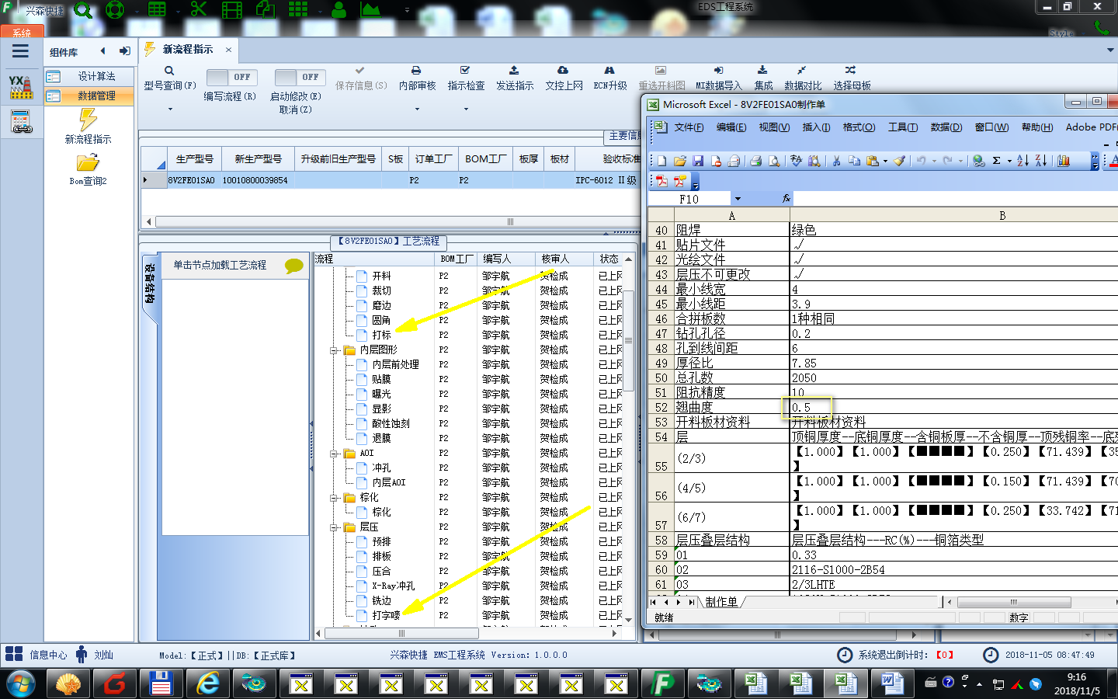This screenshot has height=699, width=1118.
Task: Click Excel Cut scissors icon
Action: [x=836, y=161]
